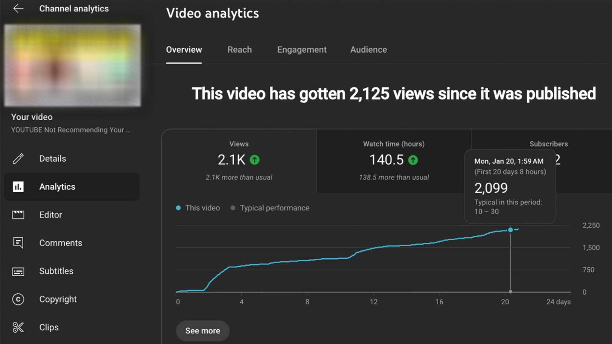Click the blurred video thumbnail

pyautogui.click(x=73, y=65)
